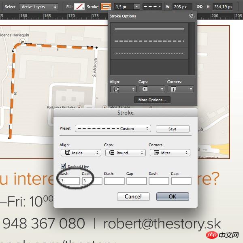Open the Fill color swatch picker
This screenshot has height=243, width=243.
pyautogui.click(x=79, y=6)
